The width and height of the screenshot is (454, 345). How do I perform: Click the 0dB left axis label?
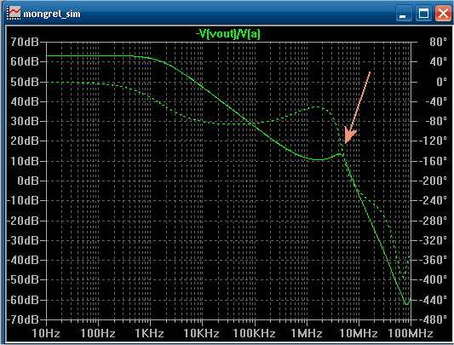tap(28, 181)
